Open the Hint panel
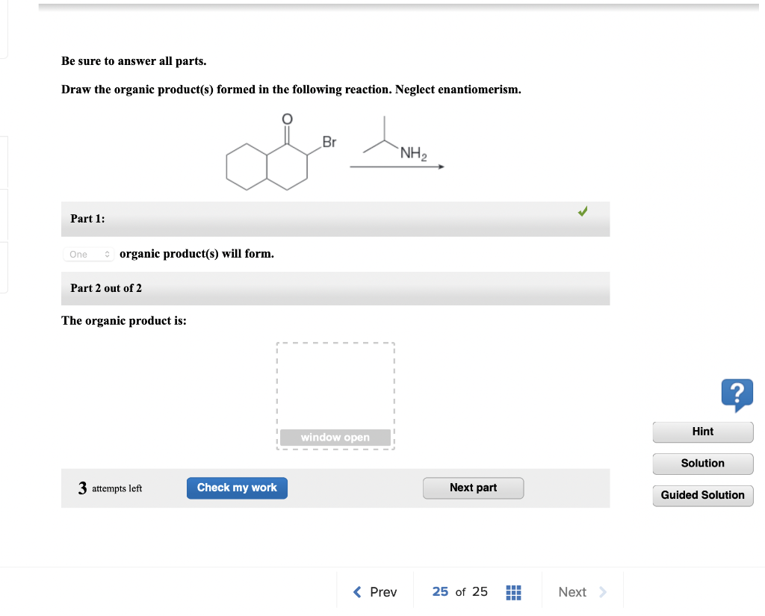The width and height of the screenshot is (765, 616). coord(702,432)
